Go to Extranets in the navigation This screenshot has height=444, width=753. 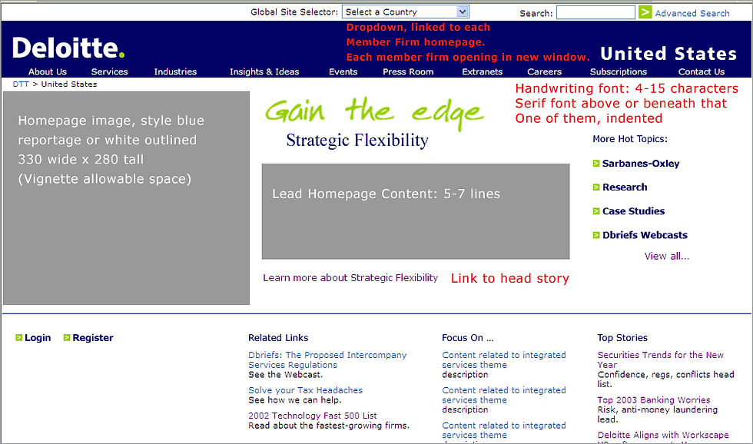(x=483, y=71)
